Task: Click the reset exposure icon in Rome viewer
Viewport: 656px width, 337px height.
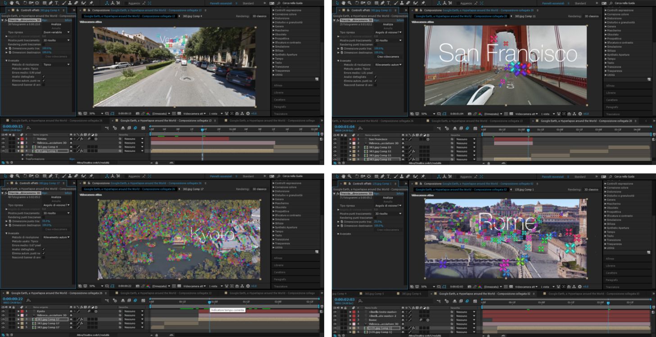Action: click(x=580, y=286)
